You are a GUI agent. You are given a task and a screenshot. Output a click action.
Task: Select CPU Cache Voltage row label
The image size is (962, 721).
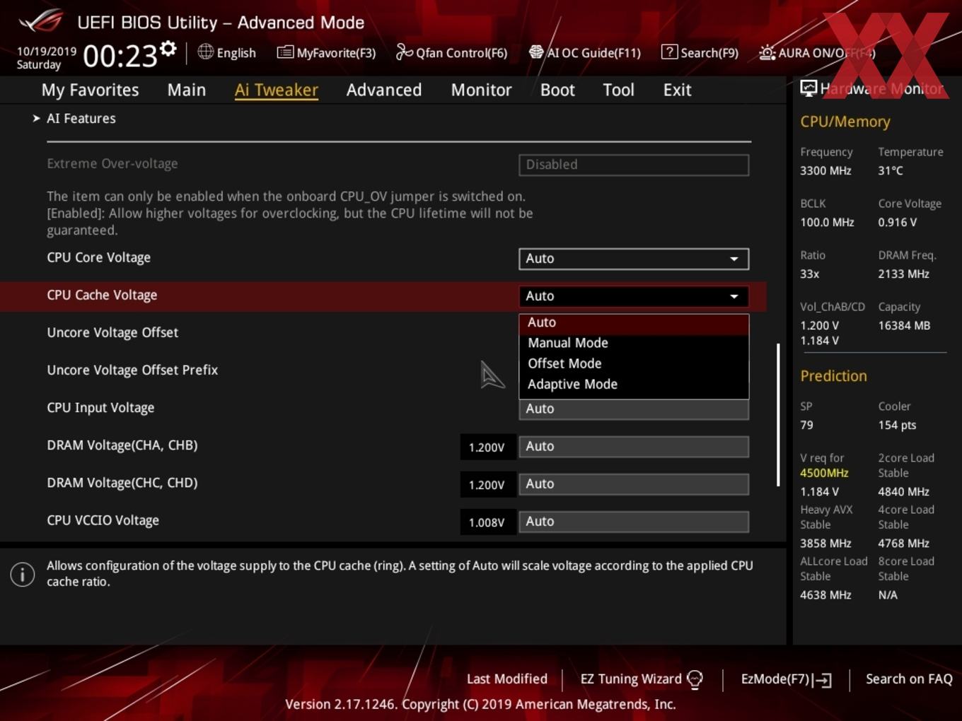pos(102,295)
